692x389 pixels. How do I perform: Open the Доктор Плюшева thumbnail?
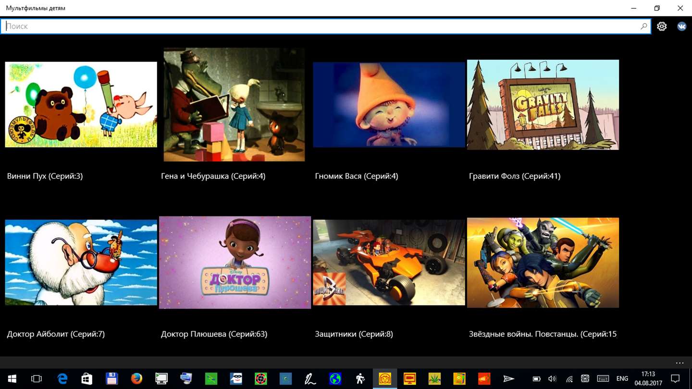[x=235, y=262]
